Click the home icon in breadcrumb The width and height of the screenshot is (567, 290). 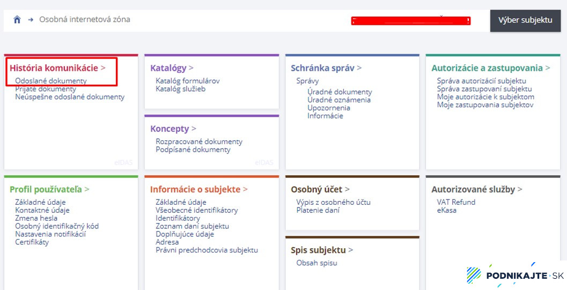point(17,20)
